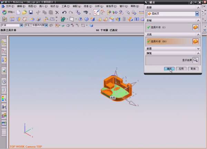Viewport: 207px width, 149px height.
Task: Click the sheet body icon in the 目标 section
Action: click(x=196, y=27)
